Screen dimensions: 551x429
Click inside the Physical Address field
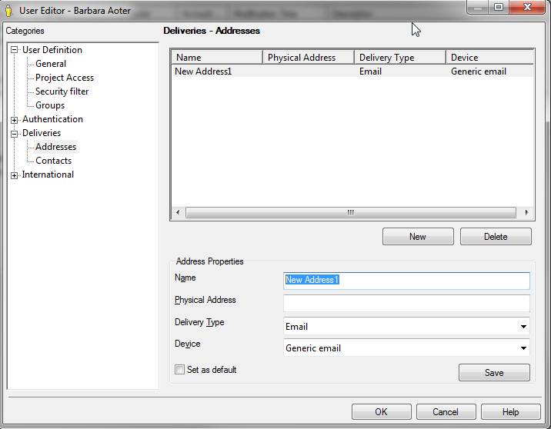click(406, 303)
